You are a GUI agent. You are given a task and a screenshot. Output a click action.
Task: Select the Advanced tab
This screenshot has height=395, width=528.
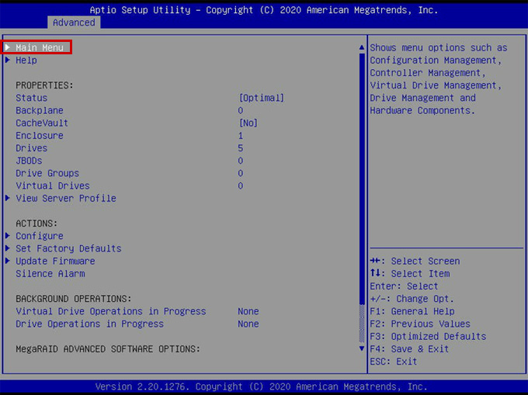[74, 23]
